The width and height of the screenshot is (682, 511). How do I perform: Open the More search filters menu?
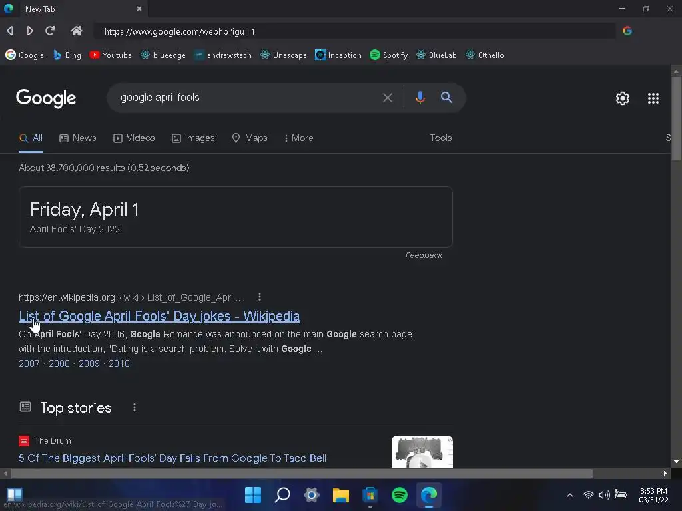298,138
